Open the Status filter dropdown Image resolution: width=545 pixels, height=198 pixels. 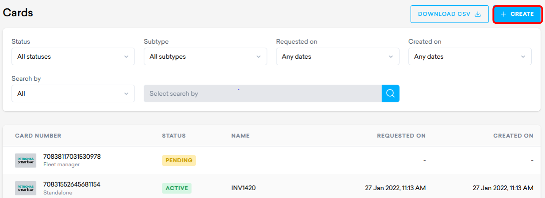pos(73,56)
